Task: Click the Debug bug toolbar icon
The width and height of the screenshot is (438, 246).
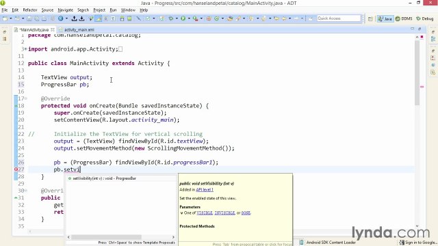Action: pyautogui.click(x=170, y=18)
